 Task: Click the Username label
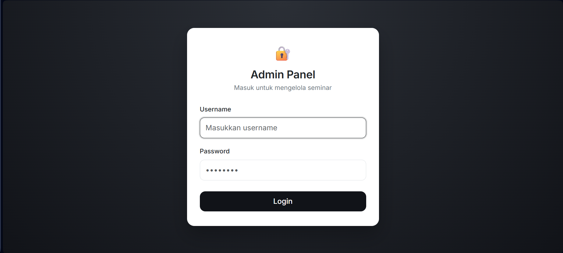pyautogui.click(x=215, y=109)
